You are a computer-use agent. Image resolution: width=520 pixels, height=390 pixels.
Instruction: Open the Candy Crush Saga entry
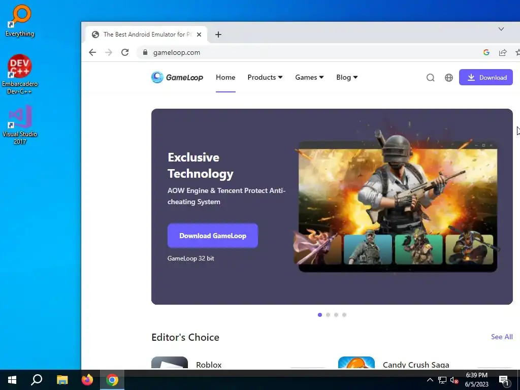pos(416,365)
